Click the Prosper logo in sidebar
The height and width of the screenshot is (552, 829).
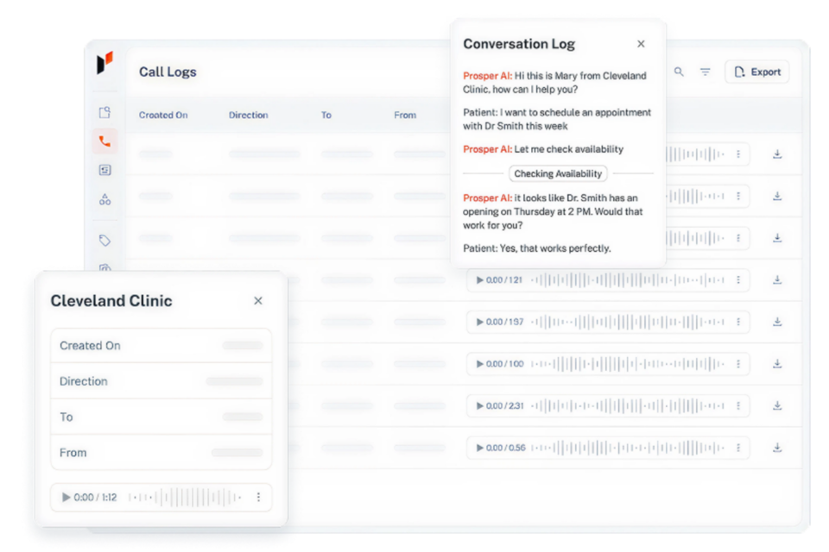[104, 64]
